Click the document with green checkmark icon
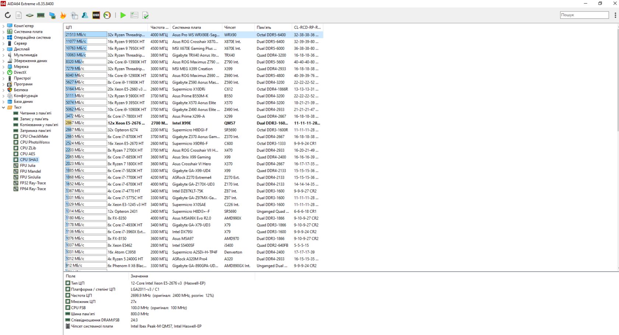The image size is (619, 335). coord(146,15)
